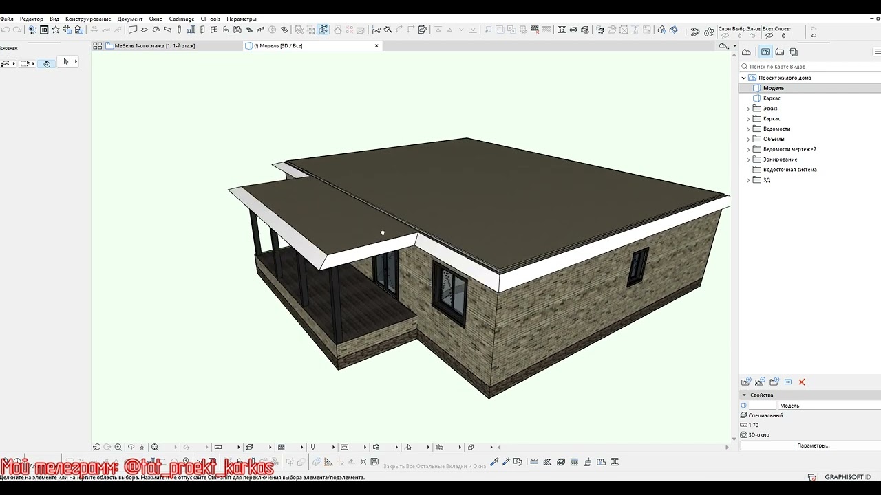Open the Файл menu
Screen dimensions: 881x495
coord(7,19)
